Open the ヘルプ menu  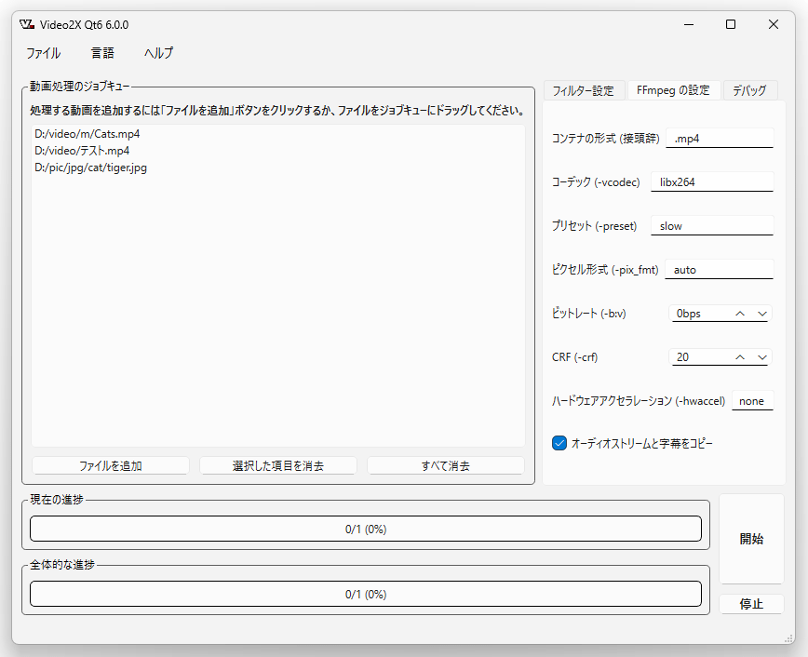coord(158,53)
